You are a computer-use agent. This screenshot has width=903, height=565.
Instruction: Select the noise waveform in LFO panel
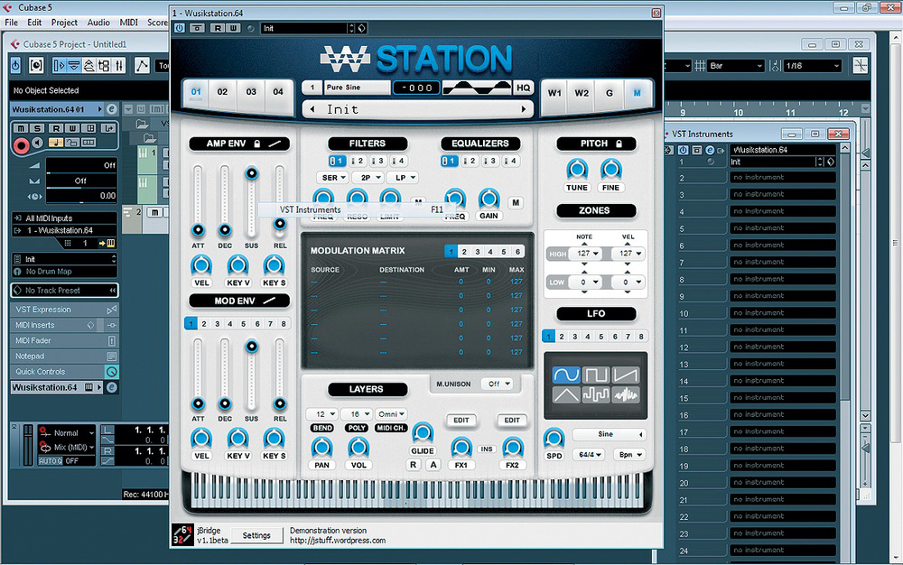pos(626,394)
